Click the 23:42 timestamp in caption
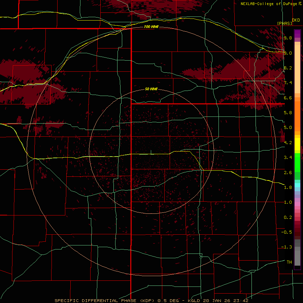303x303 pixels. click(241, 301)
